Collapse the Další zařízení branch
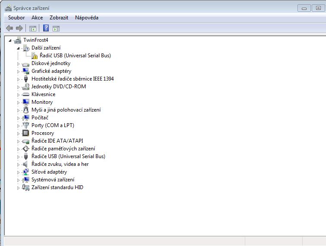 coord(18,48)
